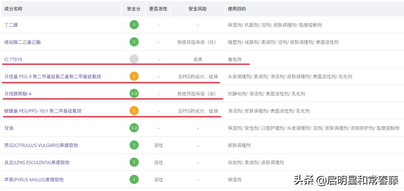This screenshot has height=191, width=404.
Task: Click the 安全风险 column header
Action: pyautogui.click(x=198, y=9)
